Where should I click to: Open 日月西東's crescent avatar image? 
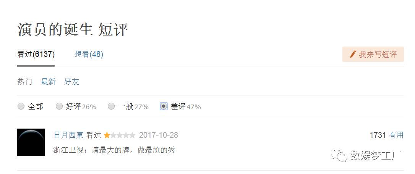tap(31, 142)
